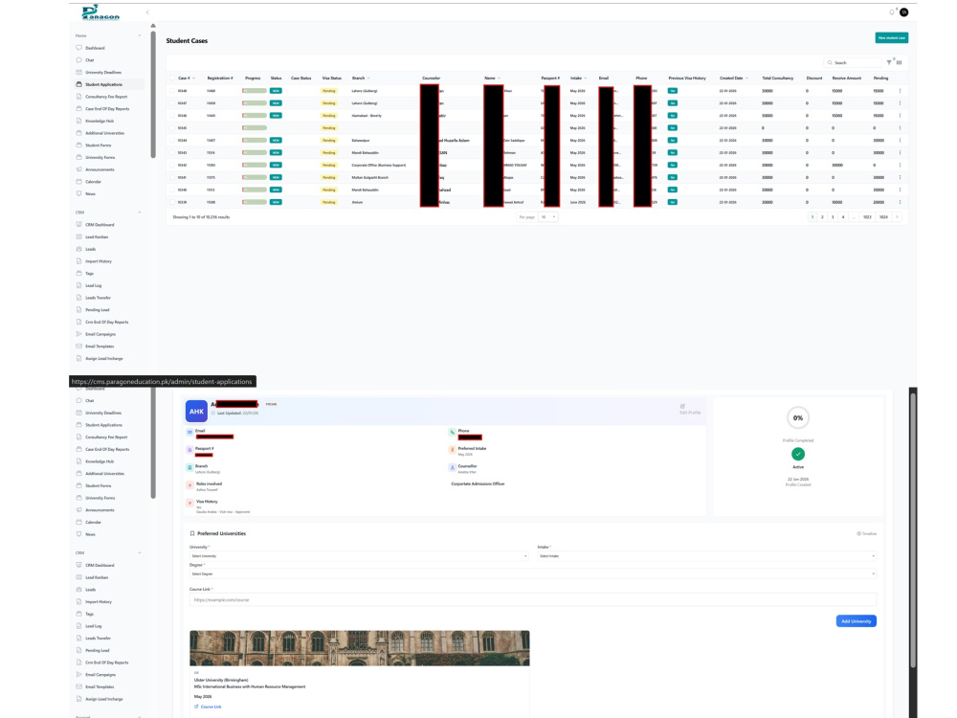Click the Edit Profile pencil icon

(682, 406)
